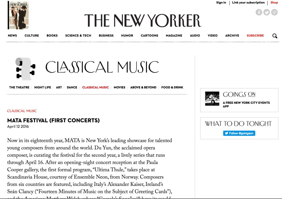Screen dimensions: 282x199
Task: Select Science & Tech in navigation
Action: point(78,36)
